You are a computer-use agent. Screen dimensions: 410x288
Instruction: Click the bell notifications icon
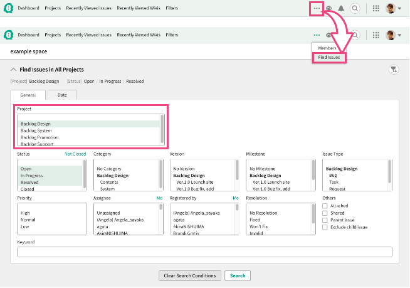[x=341, y=8]
